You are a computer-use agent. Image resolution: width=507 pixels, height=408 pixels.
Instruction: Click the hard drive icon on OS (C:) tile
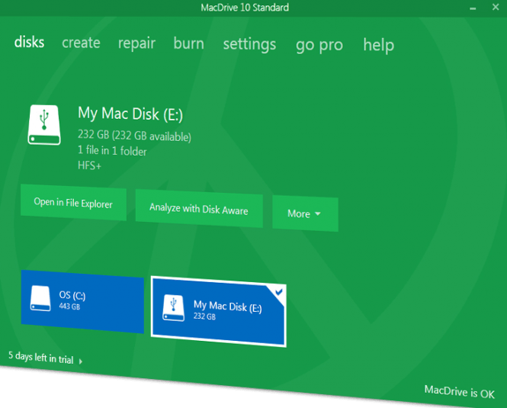[x=40, y=298]
